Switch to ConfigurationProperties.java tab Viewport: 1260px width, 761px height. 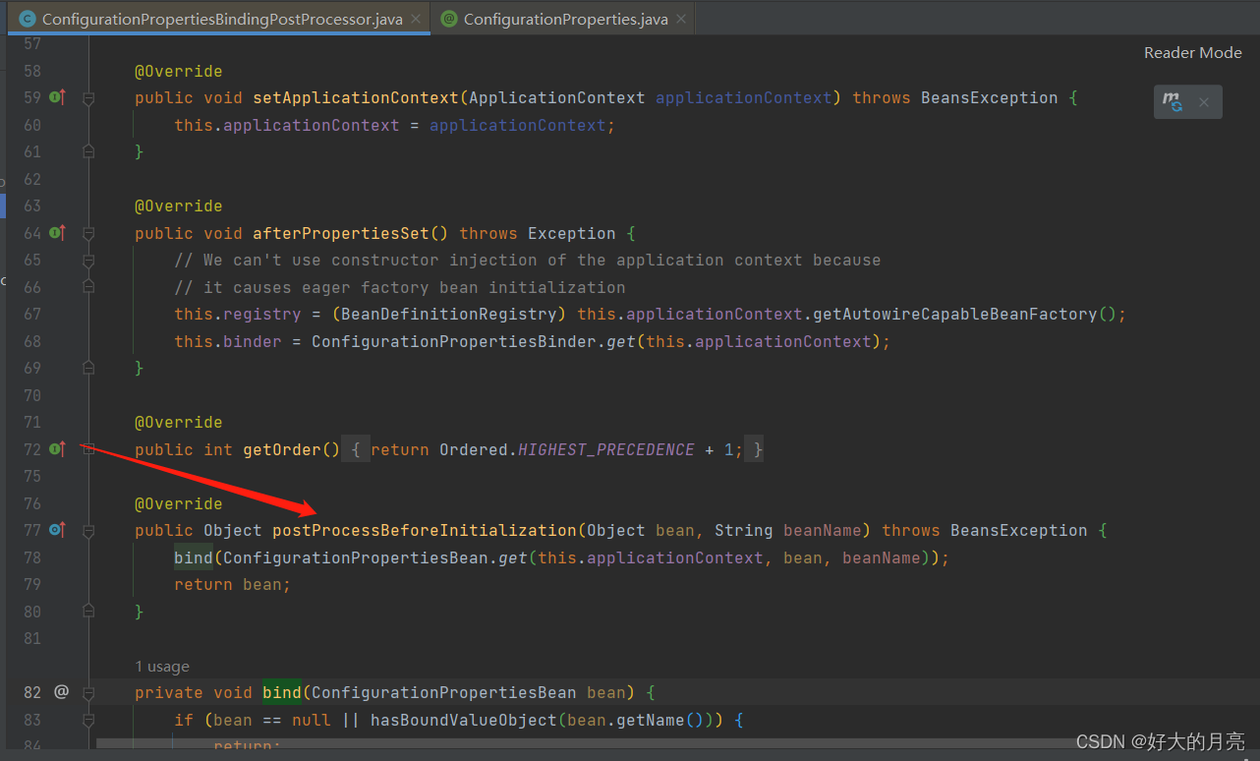point(565,19)
